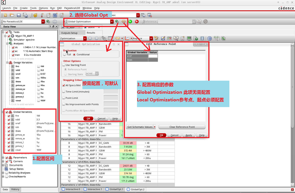This screenshot has height=193, width=295.
Task: Click the parasitics setup icon near No Parasitics/LDE
Action: (x=48, y=22)
